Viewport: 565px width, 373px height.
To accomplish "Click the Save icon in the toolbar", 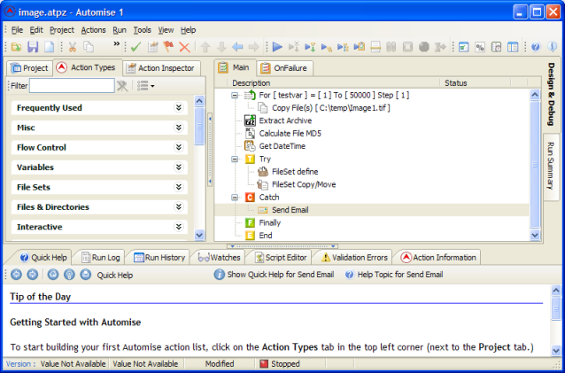I will point(33,47).
